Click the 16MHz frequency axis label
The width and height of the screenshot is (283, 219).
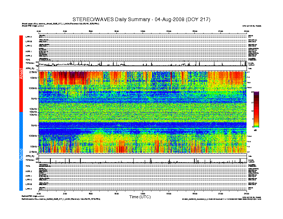click(33, 112)
